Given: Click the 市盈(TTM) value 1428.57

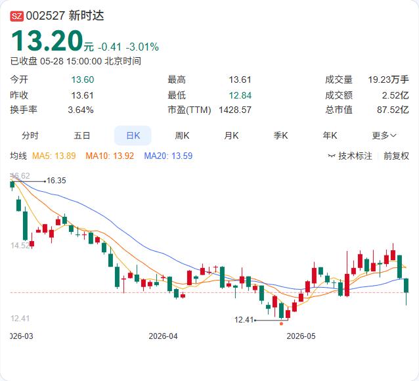Looking at the screenshot, I should click(235, 110).
